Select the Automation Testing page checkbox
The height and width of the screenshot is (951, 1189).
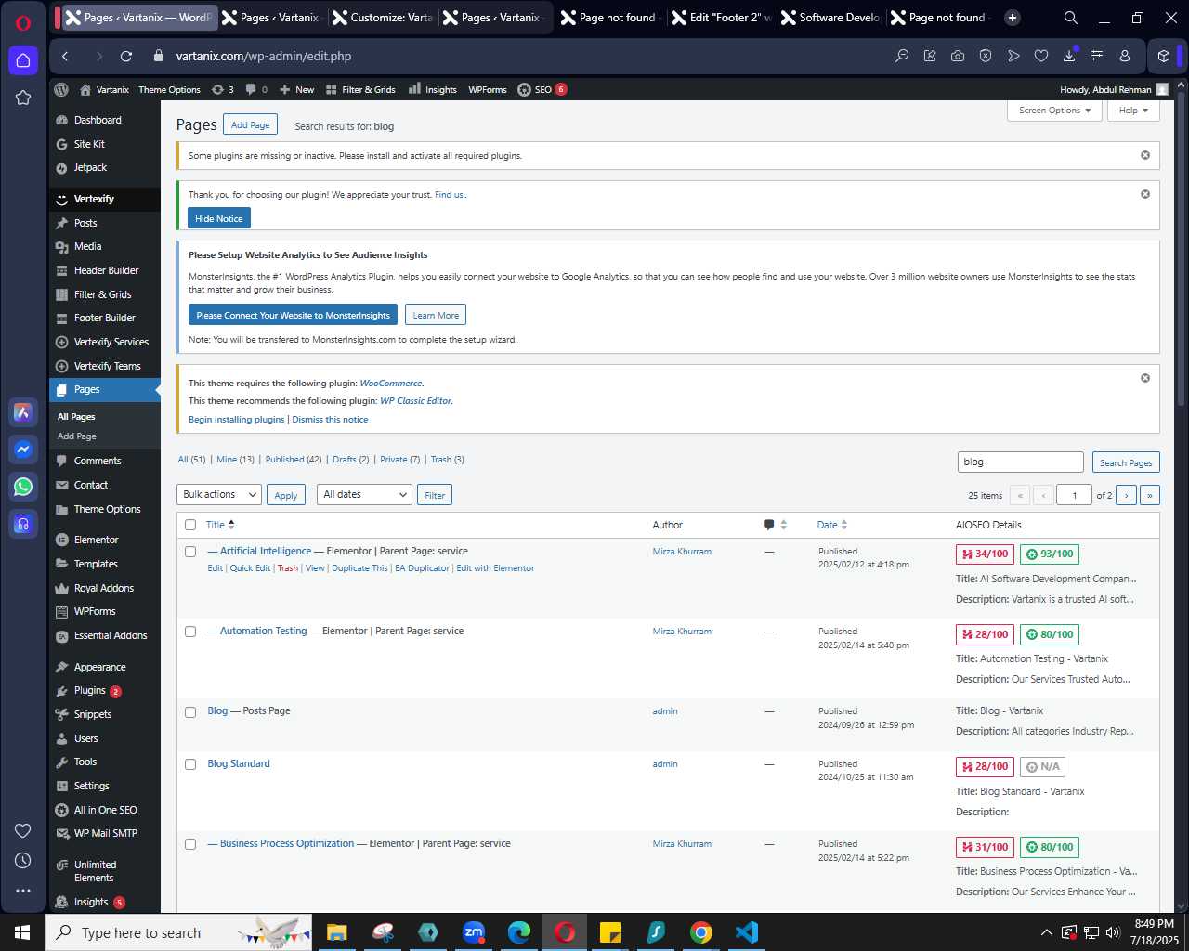pos(190,632)
